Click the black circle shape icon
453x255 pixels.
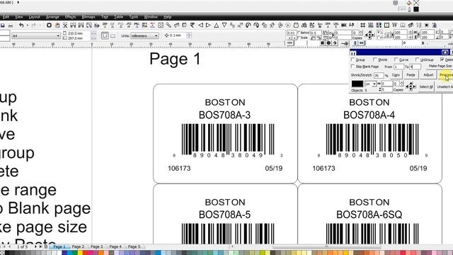point(328,43)
